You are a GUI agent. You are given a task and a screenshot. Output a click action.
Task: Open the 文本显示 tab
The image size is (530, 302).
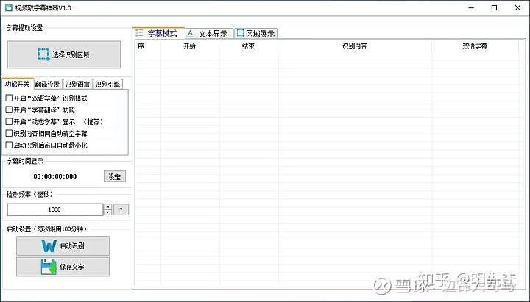(209, 33)
